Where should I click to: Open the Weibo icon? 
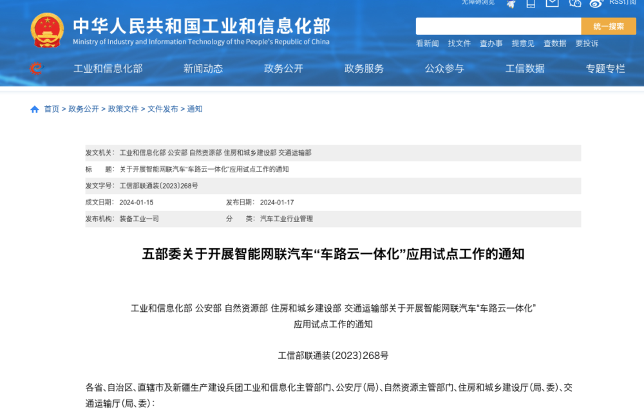click(x=596, y=3)
